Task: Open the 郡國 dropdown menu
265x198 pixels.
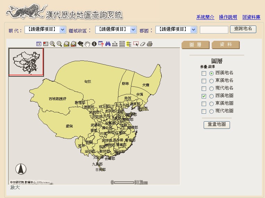Action: pos(176,30)
